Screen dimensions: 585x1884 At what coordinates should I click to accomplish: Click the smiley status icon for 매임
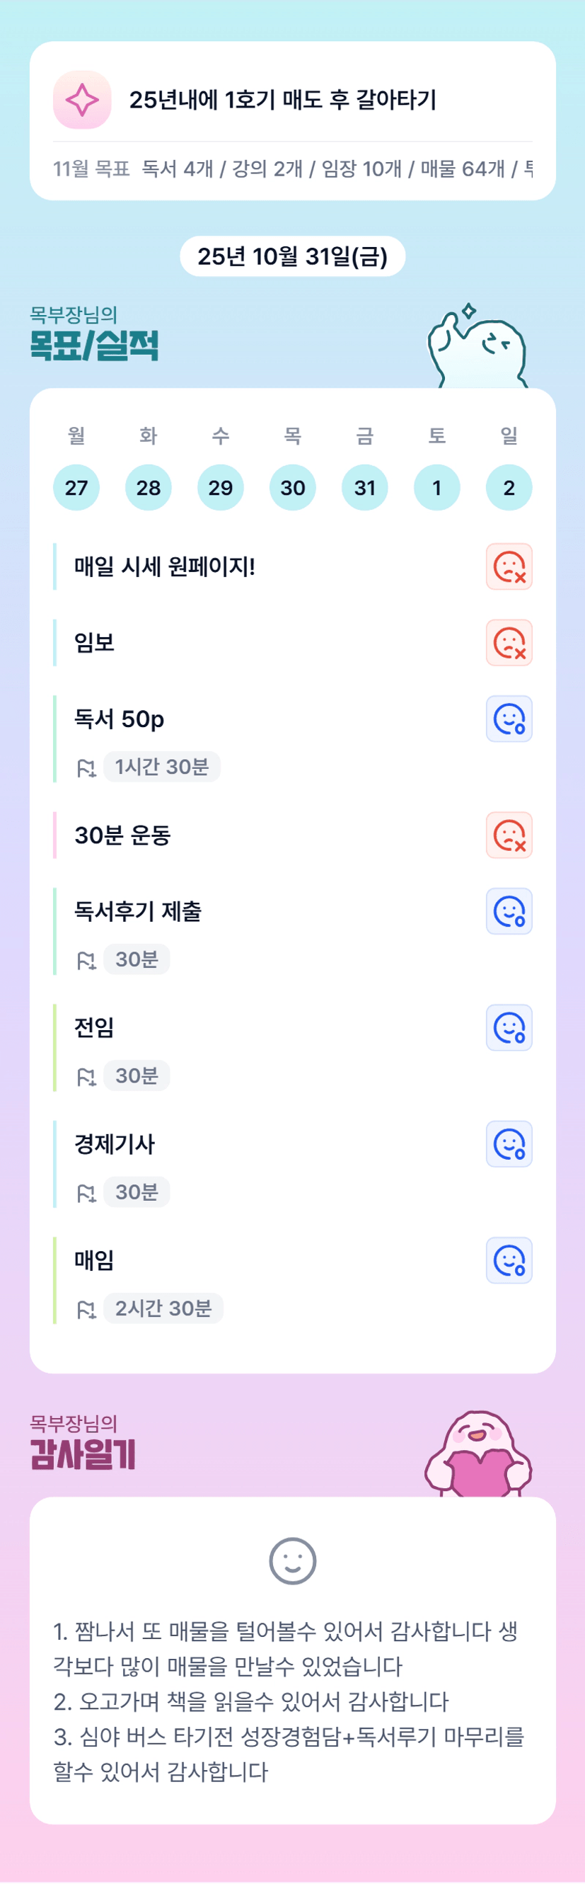click(x=509, y=1260)
